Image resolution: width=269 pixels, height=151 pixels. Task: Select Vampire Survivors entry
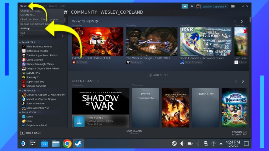(36, 86)
